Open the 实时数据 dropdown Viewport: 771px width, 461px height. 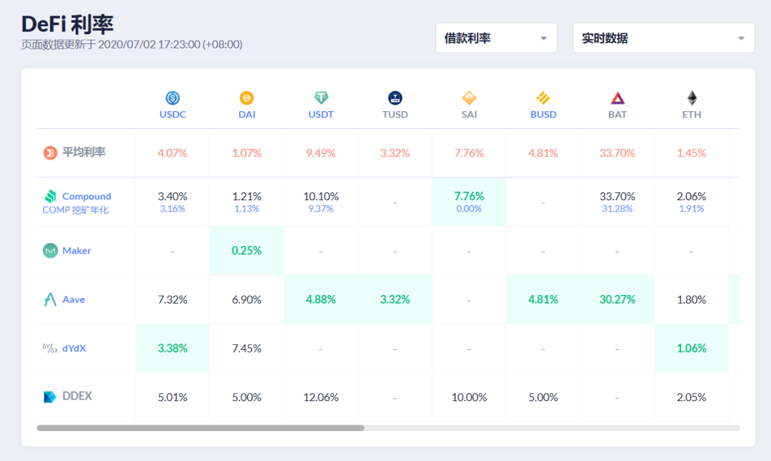click(x=663, y=38)
